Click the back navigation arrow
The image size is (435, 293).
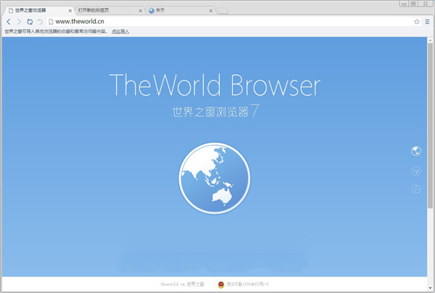[x=8, y=22]
